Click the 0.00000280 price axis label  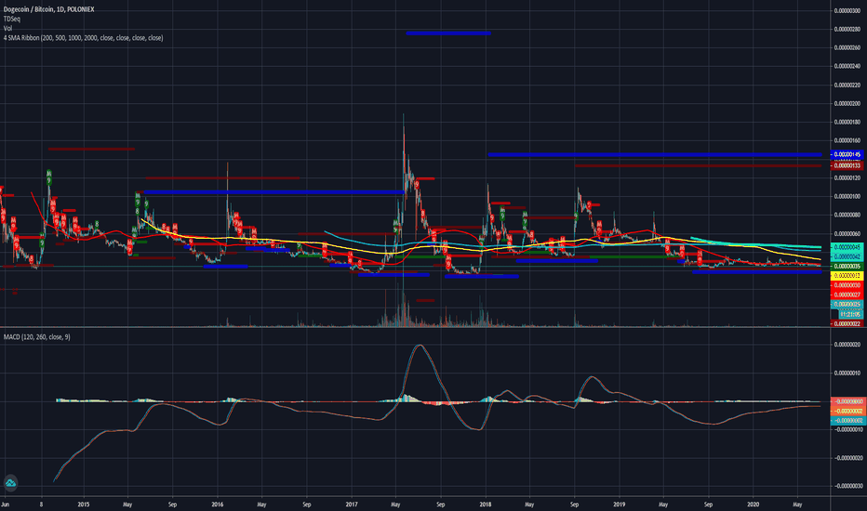pyautogui.click(x=847, y=30)
